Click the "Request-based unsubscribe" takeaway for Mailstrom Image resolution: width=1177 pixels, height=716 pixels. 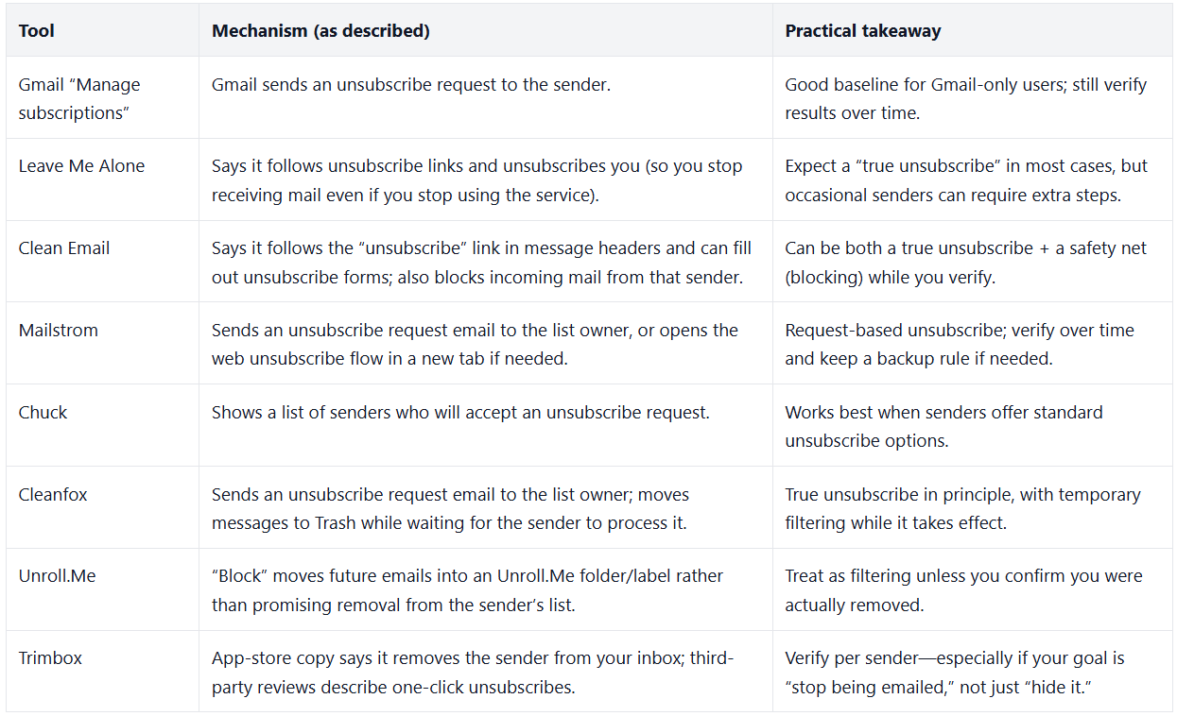[959, 344]
